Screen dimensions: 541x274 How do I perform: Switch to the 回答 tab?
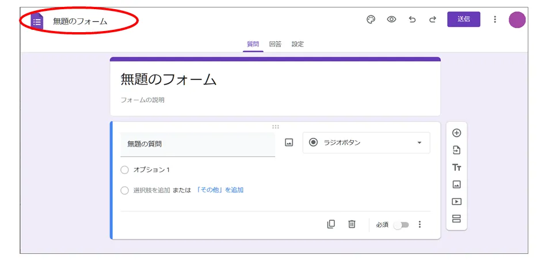pos(275,44)
